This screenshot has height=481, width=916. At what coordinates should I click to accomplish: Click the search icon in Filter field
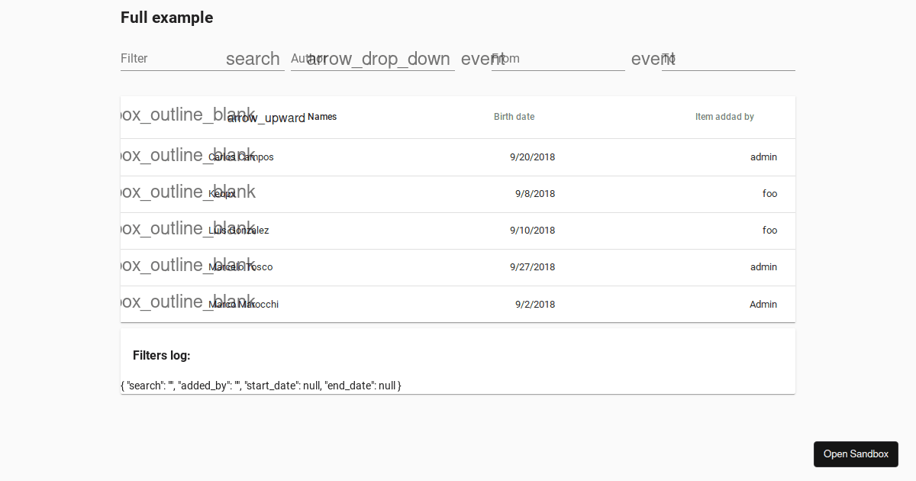click(x=253, y=59)
